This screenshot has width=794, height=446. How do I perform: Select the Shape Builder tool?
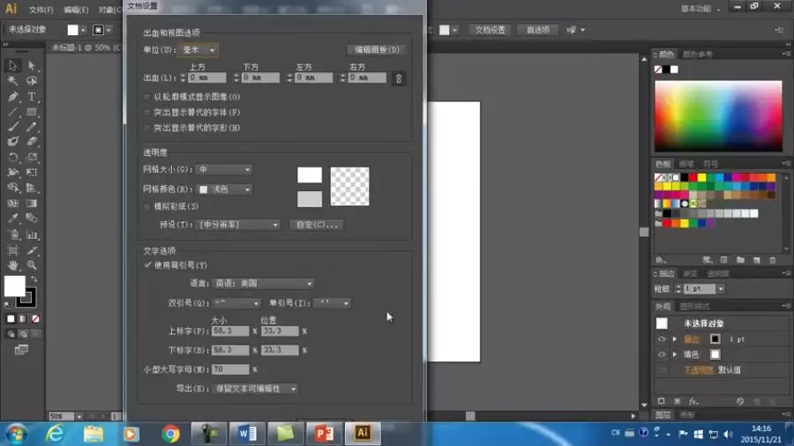[12, 188]
